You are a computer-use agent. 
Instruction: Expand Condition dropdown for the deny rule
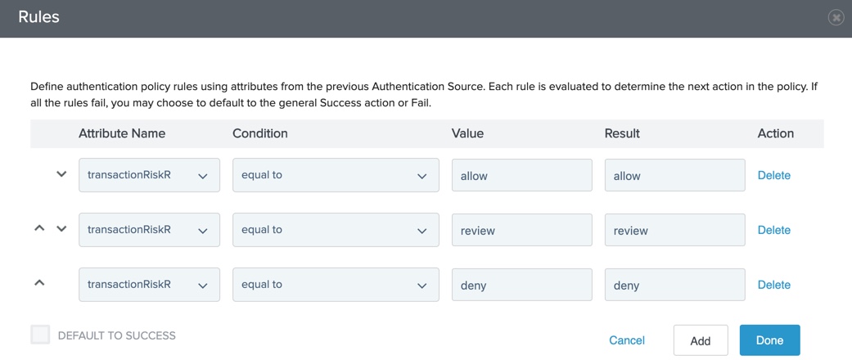point(336,285)
